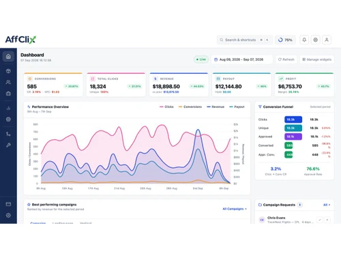Image resolution: width=341 pixels, height=256 pixels.
Task: Open the gear icon at the sidebar bottom
Action: [x=8, y=215]
